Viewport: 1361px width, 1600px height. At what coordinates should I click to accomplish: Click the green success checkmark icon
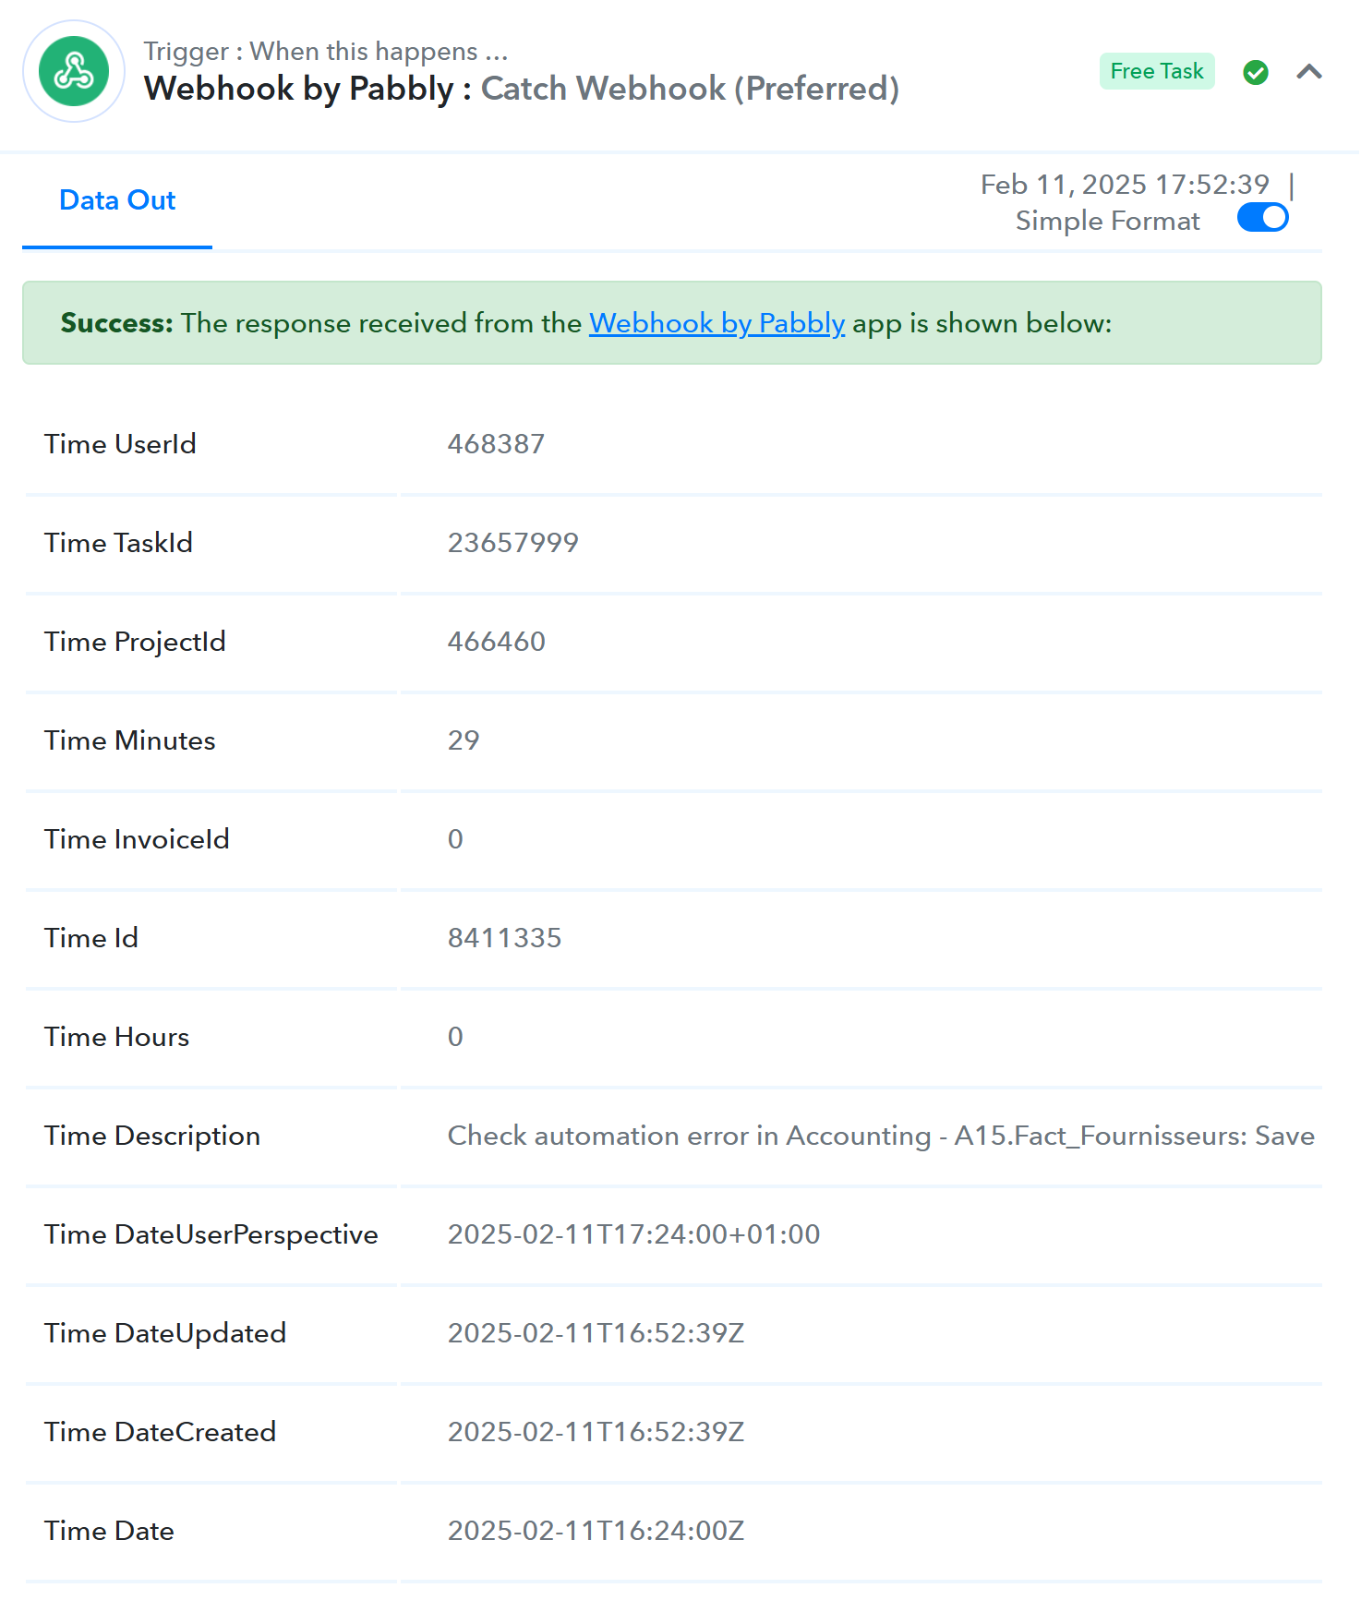click(1255, 72)
